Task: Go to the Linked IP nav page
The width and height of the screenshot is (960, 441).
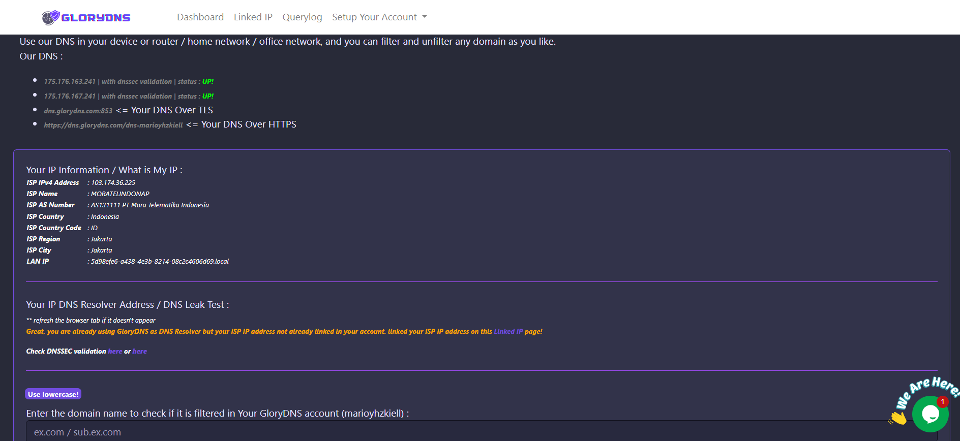Action: [253, 17]
